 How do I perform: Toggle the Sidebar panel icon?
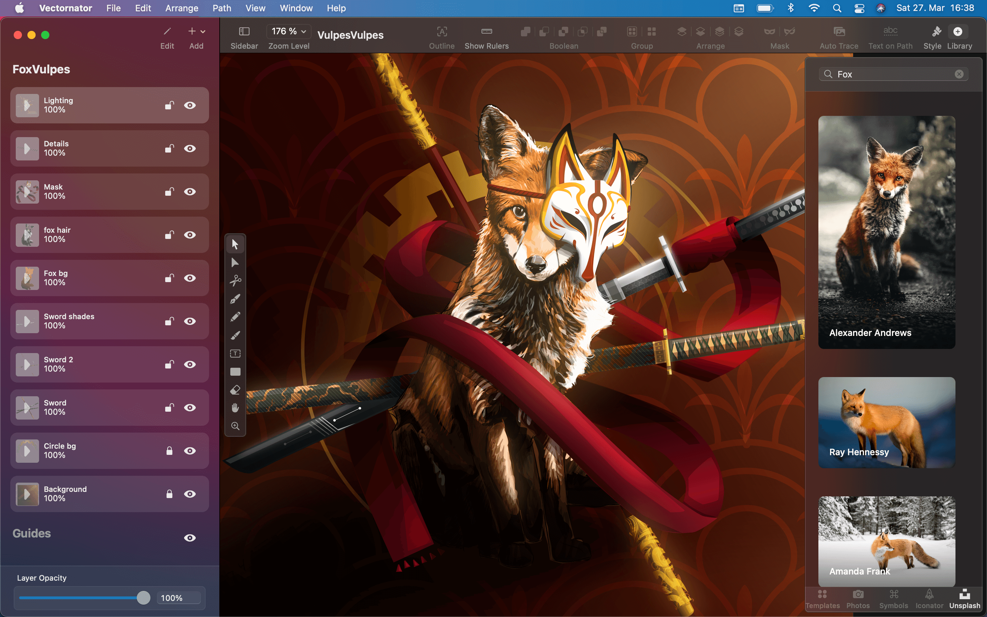click(244, 32)
